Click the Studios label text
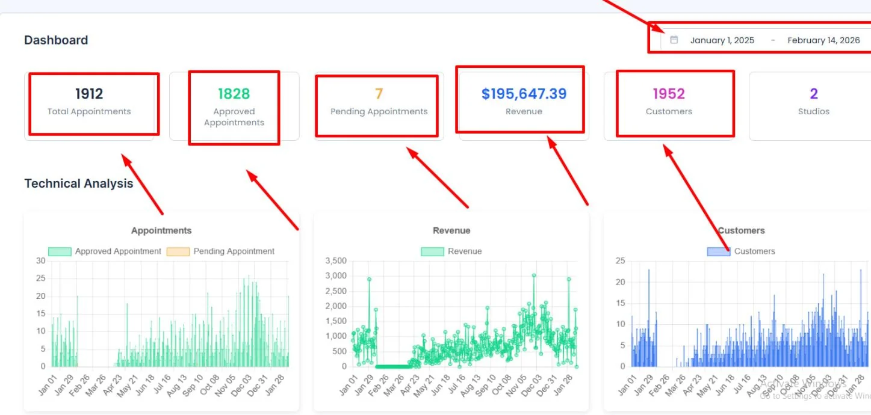Screen dimensions: 871x415 click(814, 111)
